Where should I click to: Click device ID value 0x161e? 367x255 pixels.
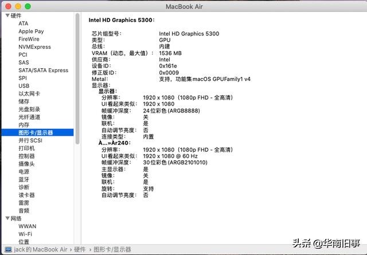point(168,66)
